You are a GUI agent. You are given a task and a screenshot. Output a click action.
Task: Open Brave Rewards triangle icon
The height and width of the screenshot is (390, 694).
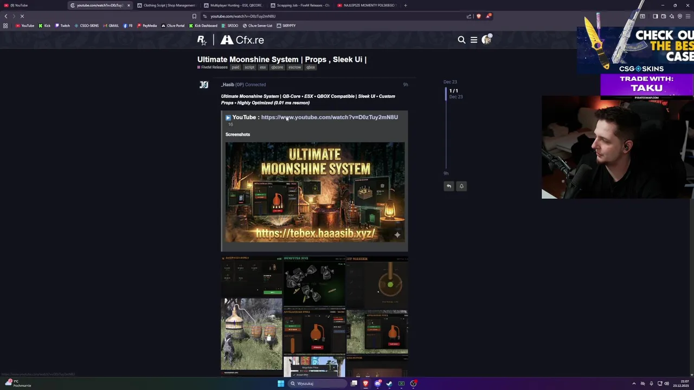[x=489, y=16]
